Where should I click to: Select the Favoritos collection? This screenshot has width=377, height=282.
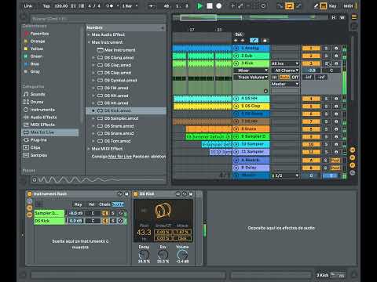pos(39,34)
